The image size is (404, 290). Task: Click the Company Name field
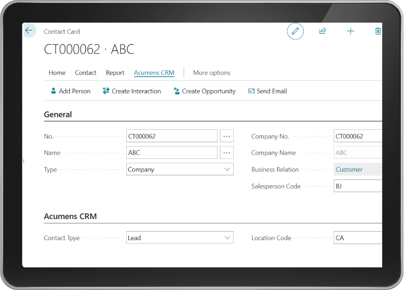pos(358,153)
